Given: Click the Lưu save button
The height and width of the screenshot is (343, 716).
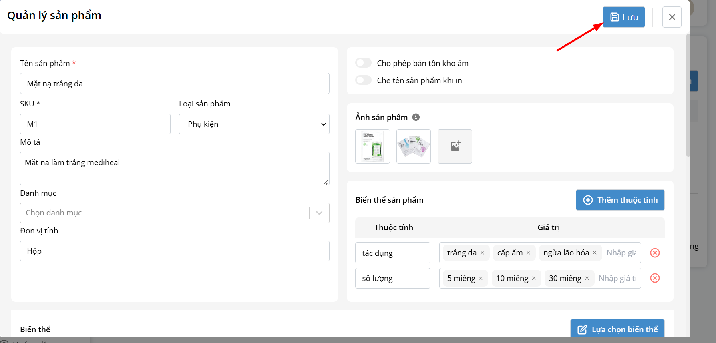Looking at the screenshot, I should (623, 17).
